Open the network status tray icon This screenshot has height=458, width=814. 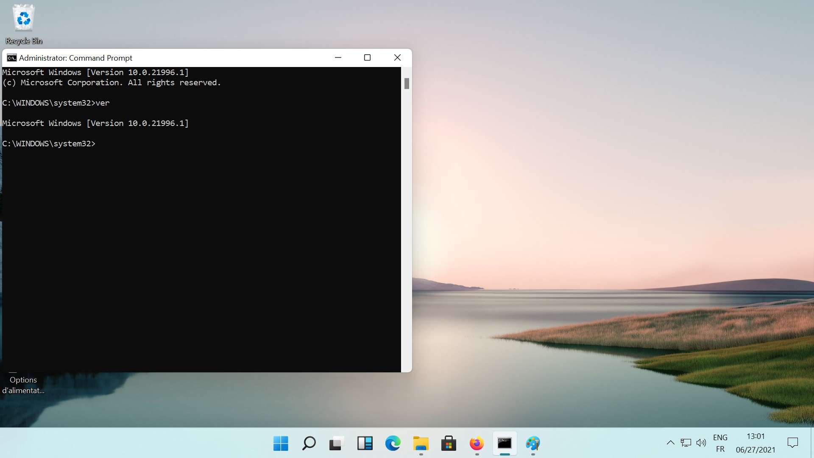point(686,443)
